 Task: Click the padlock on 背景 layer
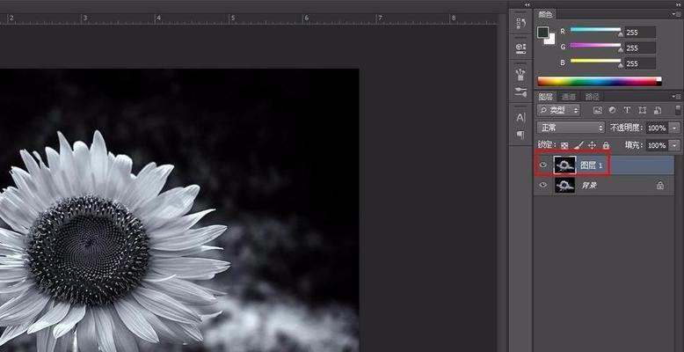point(660,185)
